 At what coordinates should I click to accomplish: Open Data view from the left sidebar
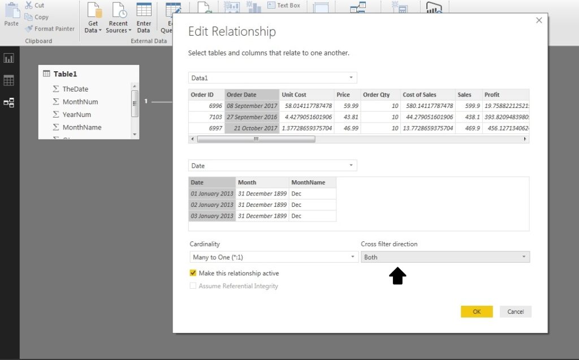click(8, 80)
